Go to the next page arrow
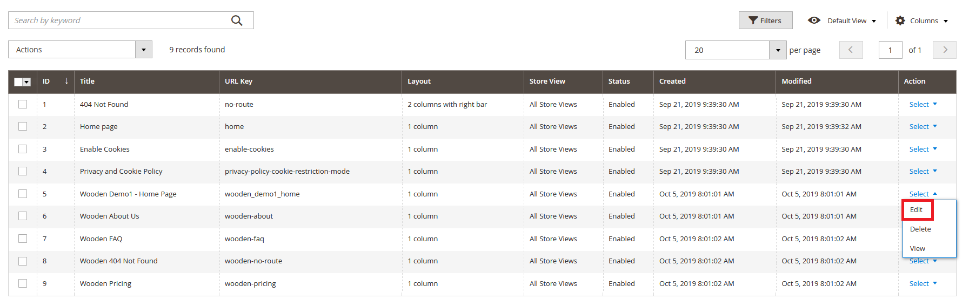Screen dimensions: 969x306 point(945,50)
